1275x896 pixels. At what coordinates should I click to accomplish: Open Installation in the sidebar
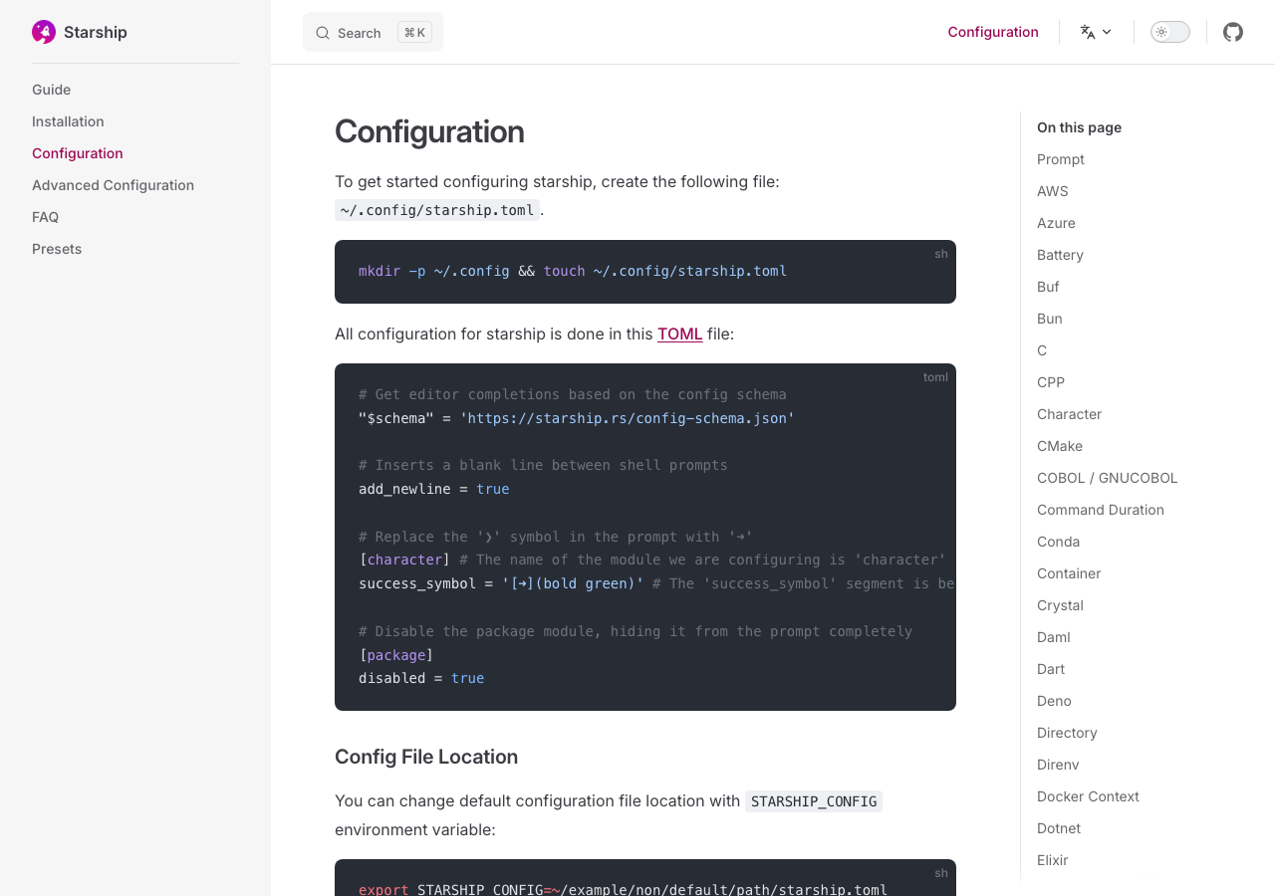coord(68,121)
